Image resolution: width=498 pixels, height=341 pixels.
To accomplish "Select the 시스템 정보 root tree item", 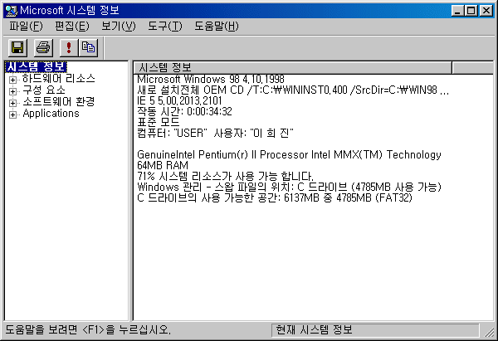I will (36, 67).
